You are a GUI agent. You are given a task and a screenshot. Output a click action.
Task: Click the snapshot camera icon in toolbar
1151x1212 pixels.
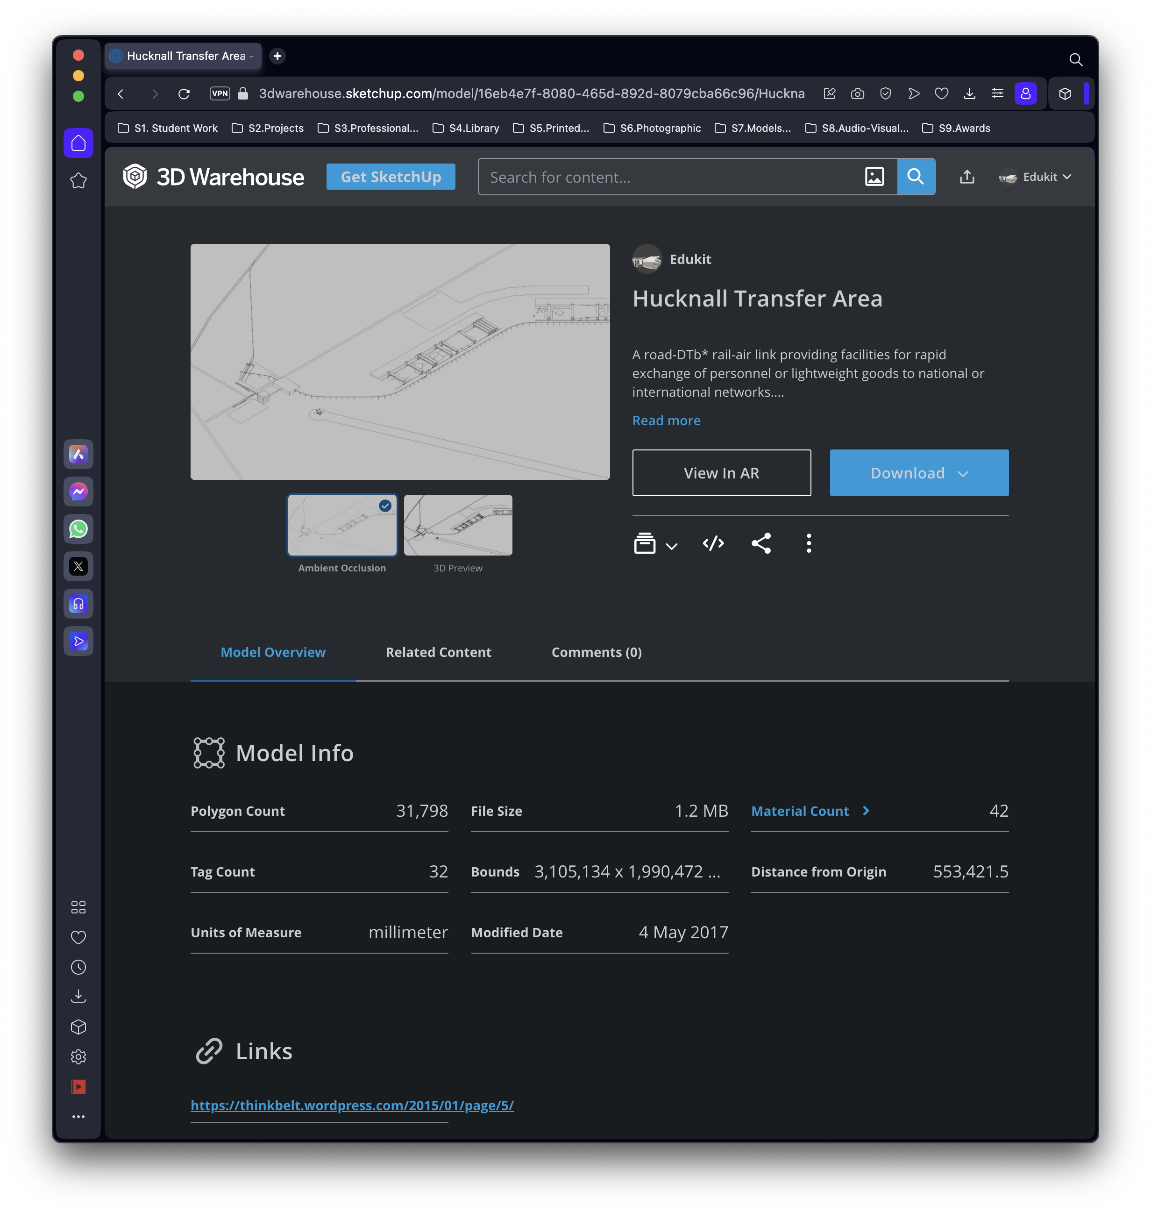pos(857,94)
